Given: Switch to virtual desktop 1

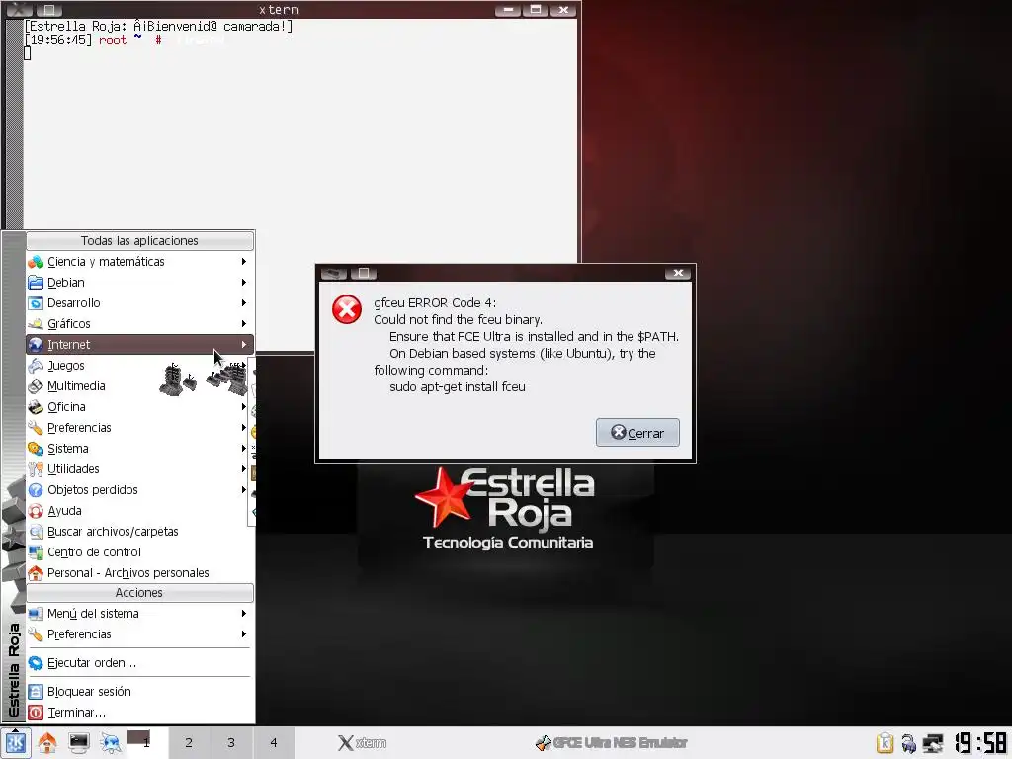Looking at the screenshot, I should click(146, 743).
